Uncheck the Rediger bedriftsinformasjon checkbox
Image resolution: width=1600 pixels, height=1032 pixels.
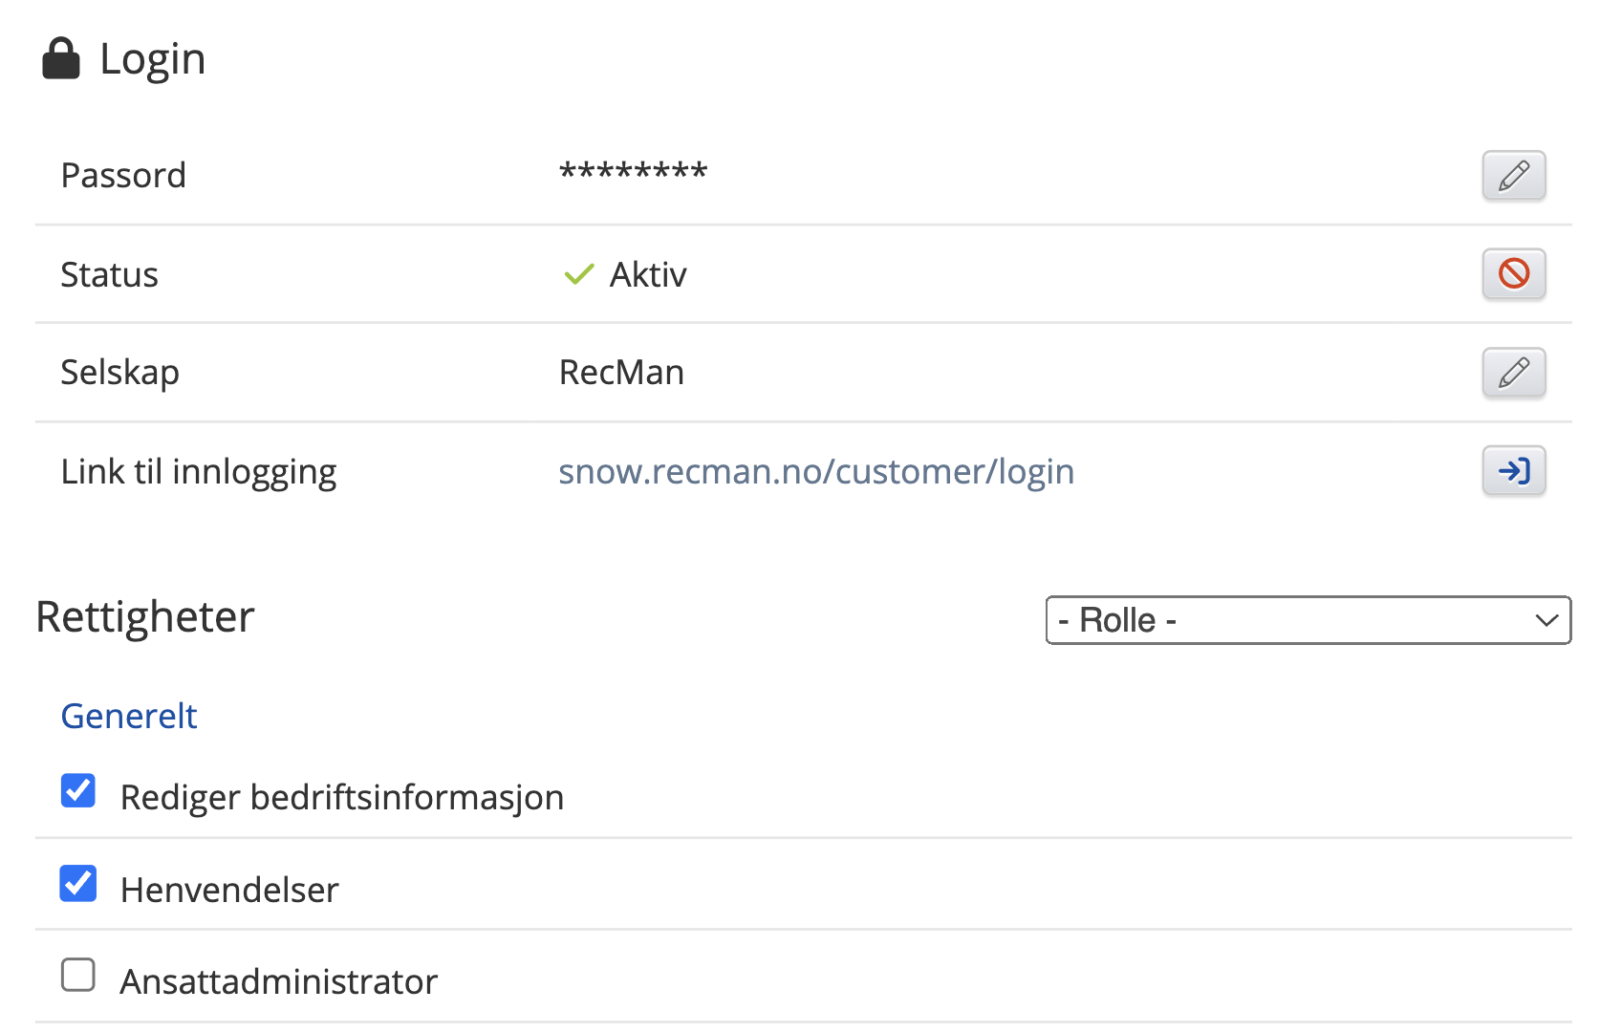[78, 791]
